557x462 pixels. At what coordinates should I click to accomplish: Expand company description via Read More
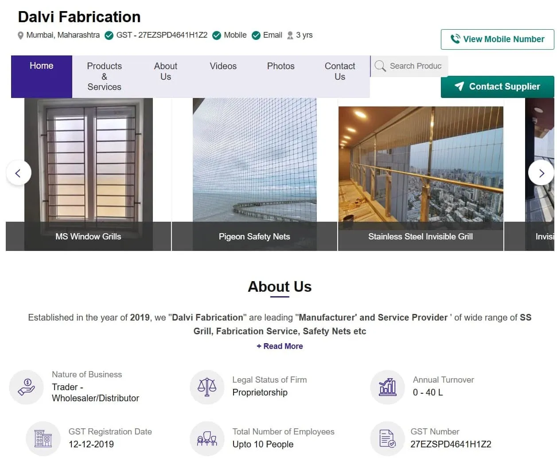280,346
